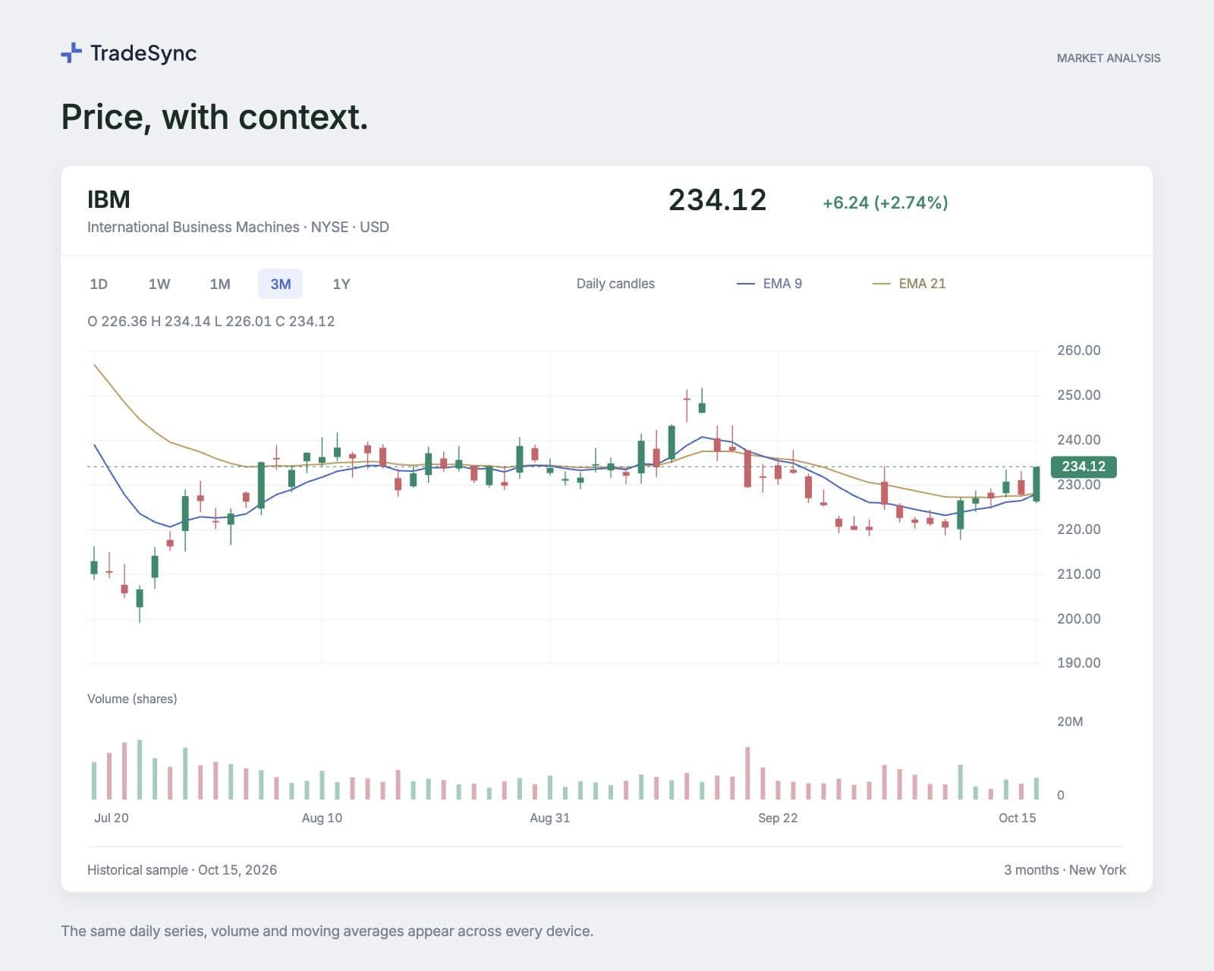Click the 260.00 price axis label
Screen dimensions: 1214x971
1078,350
